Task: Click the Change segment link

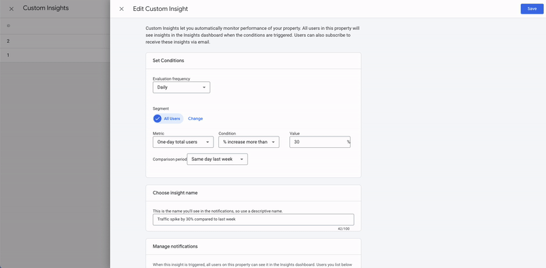Action: coord(195,119)
